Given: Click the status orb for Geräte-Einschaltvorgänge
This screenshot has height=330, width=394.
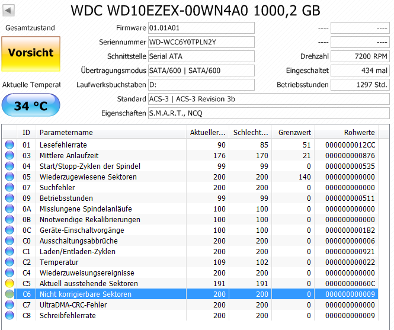Looking at the screenshot, I should tap(9, 230).
